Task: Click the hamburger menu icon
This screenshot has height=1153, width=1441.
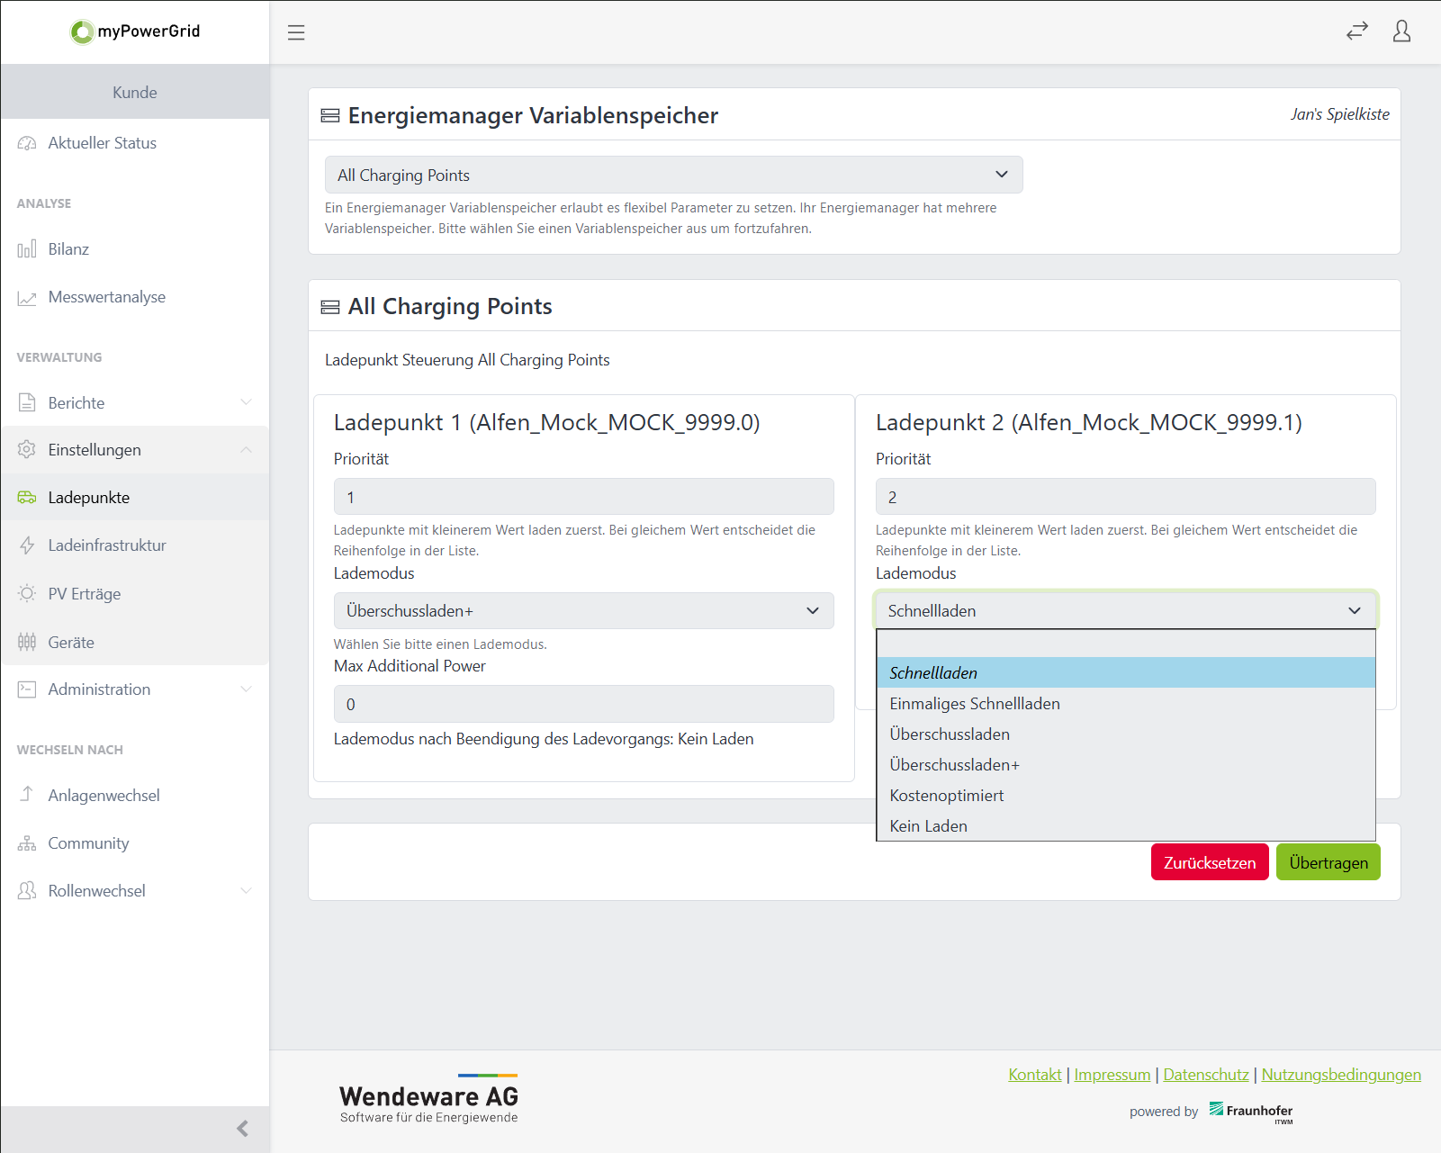Action: [296, 32]
